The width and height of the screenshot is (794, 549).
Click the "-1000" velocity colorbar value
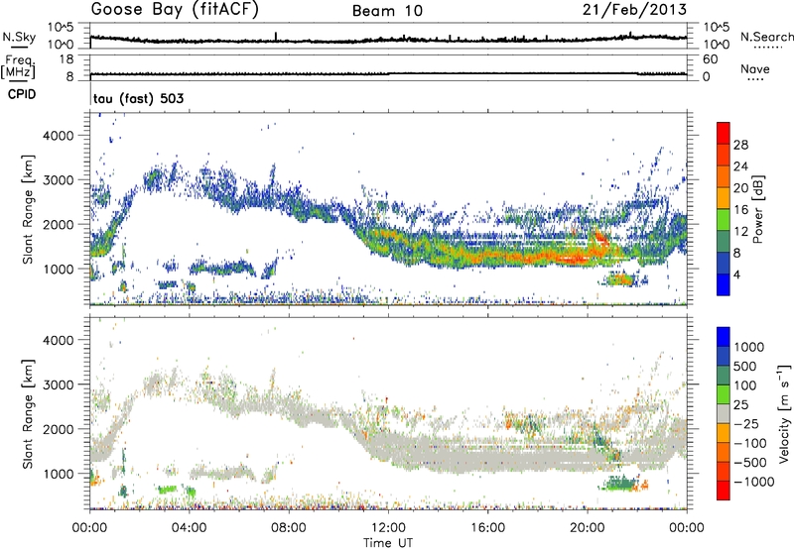[754, 482]
